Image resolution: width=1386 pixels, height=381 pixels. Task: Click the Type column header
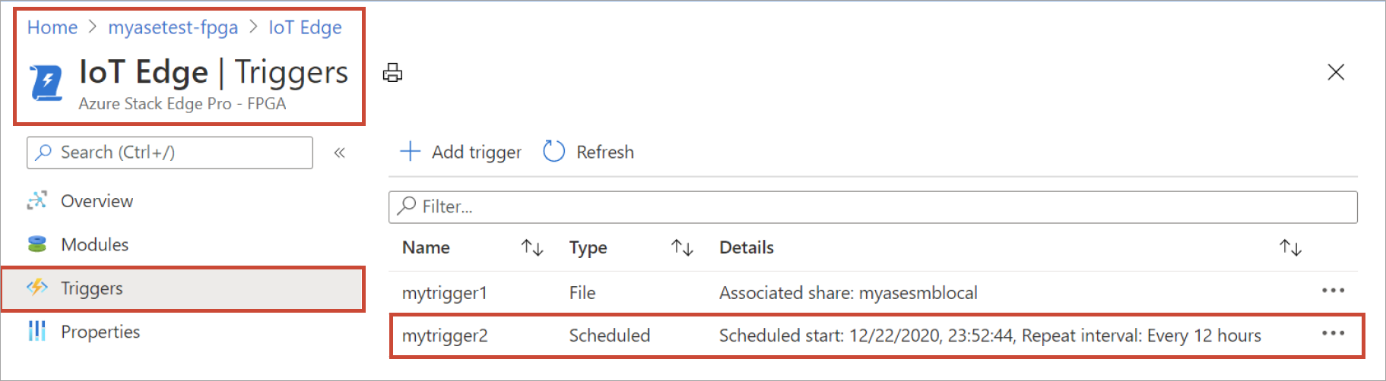(588, 247)
